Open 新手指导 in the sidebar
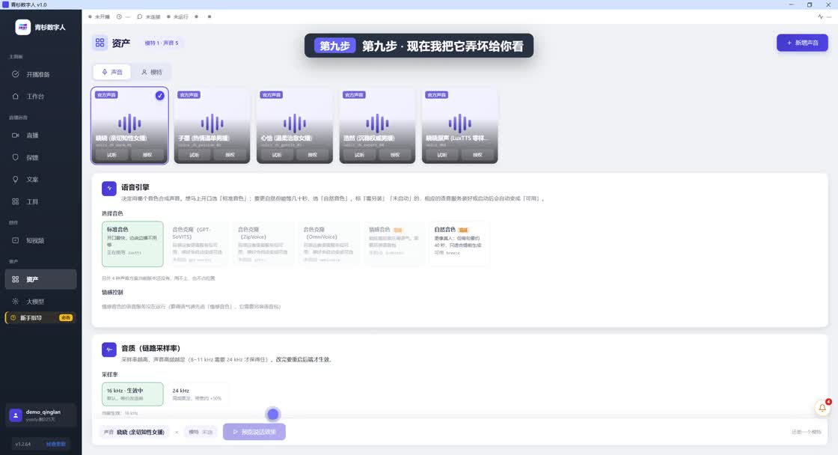The width and height of the screenshot is (838, 455). [40, 317]
